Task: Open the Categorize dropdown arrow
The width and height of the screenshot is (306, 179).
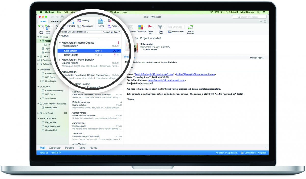Action: [144, 27]
